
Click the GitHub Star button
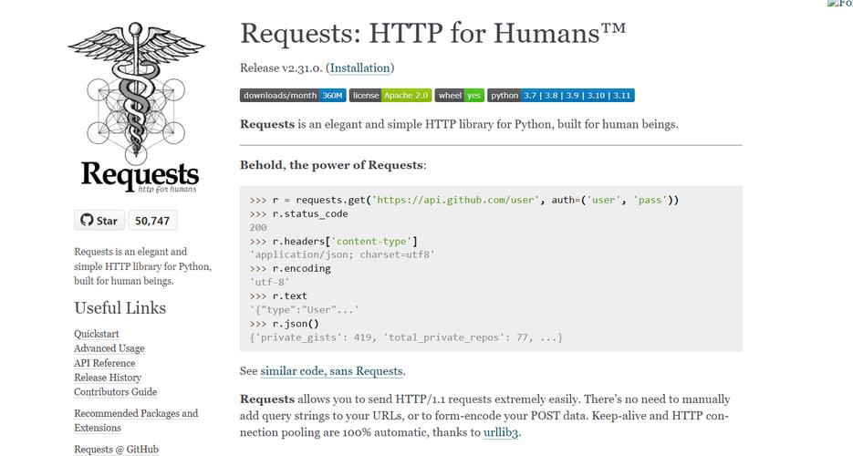99,221
